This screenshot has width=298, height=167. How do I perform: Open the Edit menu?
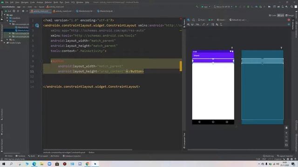(12, 2)
